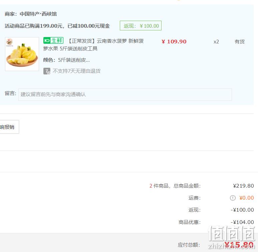
Task: Click the x2 quantity label
Action: click(216, 42)
